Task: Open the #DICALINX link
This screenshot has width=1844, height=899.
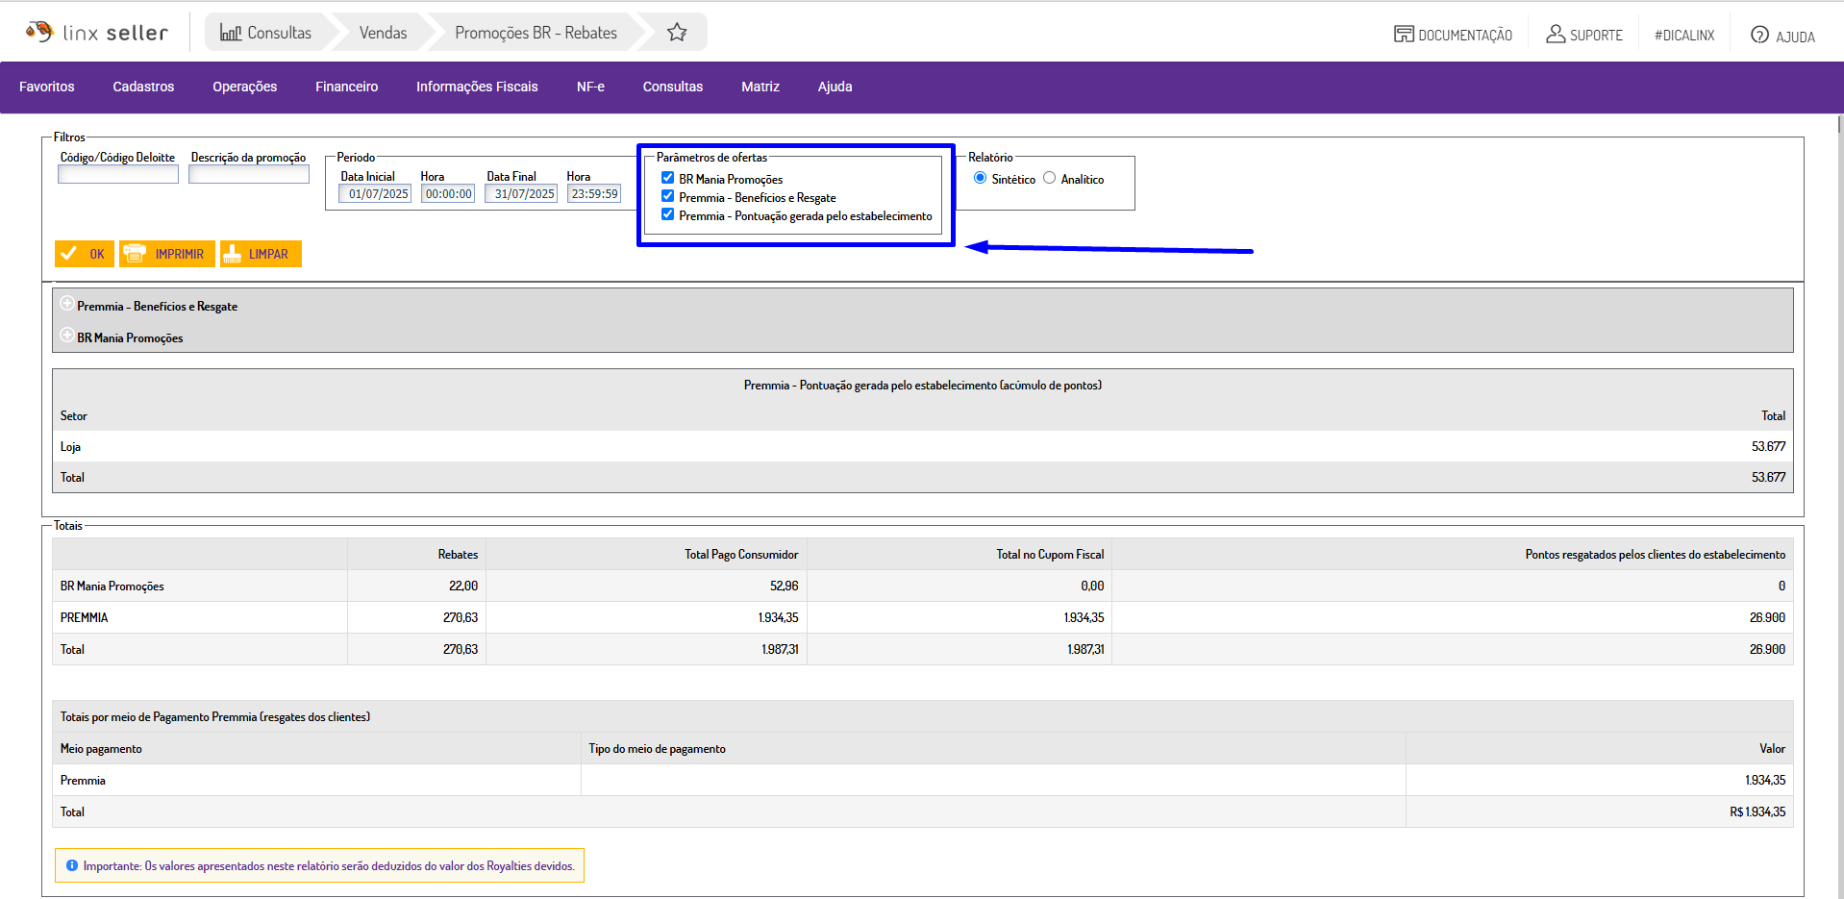Action: pyautogui.click(x=1683, y=36)
